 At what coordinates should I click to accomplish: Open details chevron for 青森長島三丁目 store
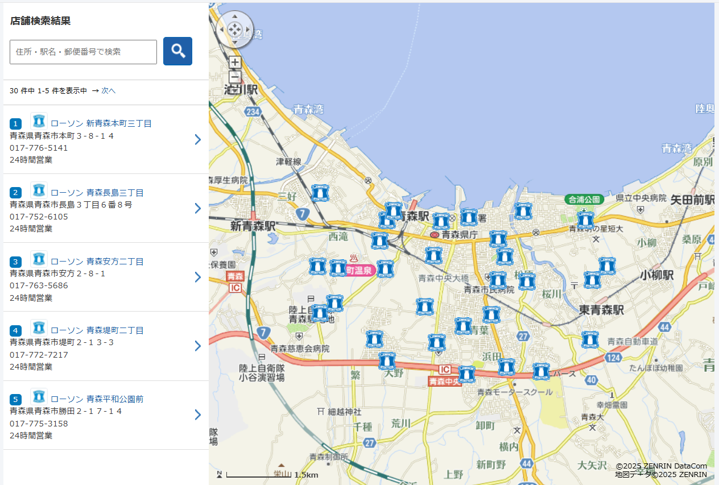(x=198, y=208)
